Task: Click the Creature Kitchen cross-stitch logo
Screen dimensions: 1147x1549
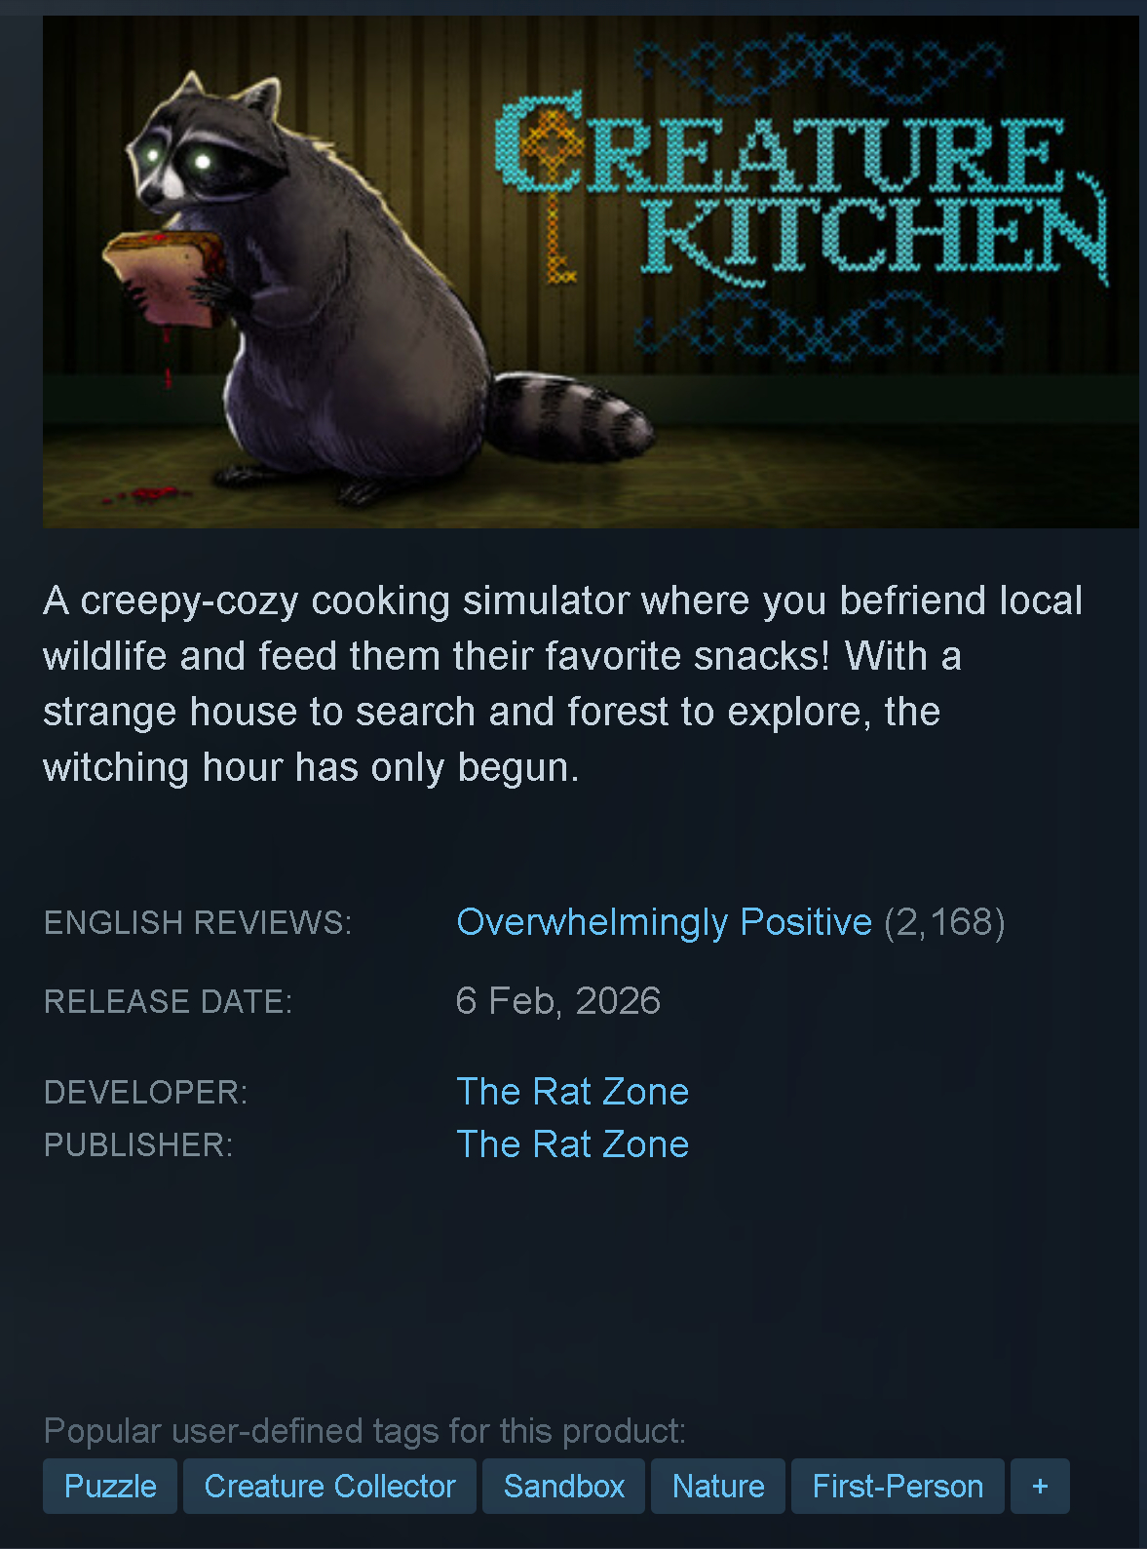Action: pyautogui.click(x=801, y=190)
